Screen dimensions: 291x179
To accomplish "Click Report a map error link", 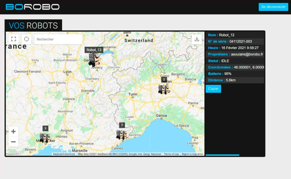I will 192,154.
